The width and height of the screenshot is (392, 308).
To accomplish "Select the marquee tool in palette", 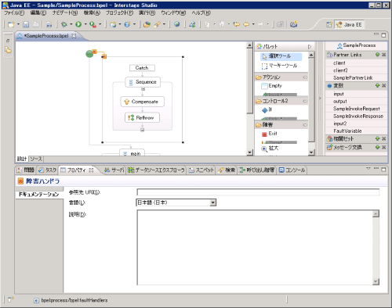I will pos(279,66).
